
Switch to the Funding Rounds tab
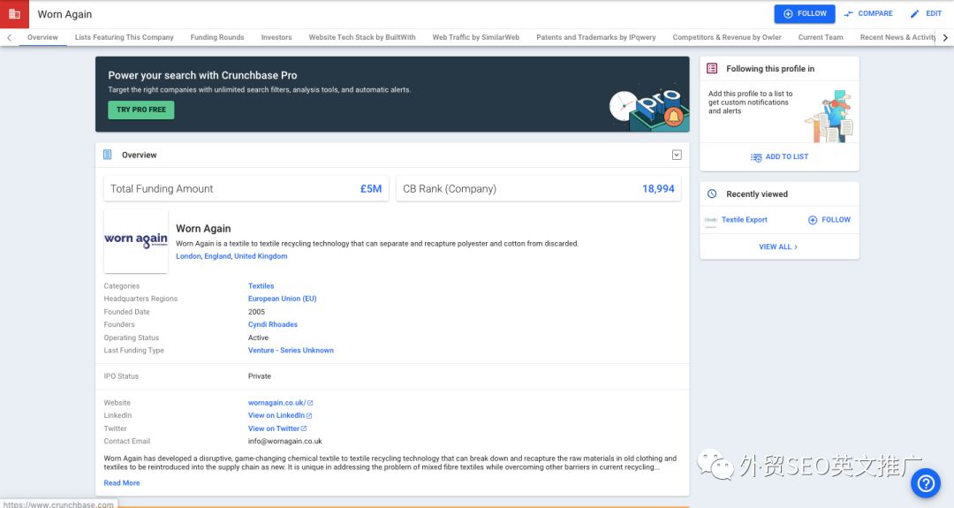tap(217, 38)
